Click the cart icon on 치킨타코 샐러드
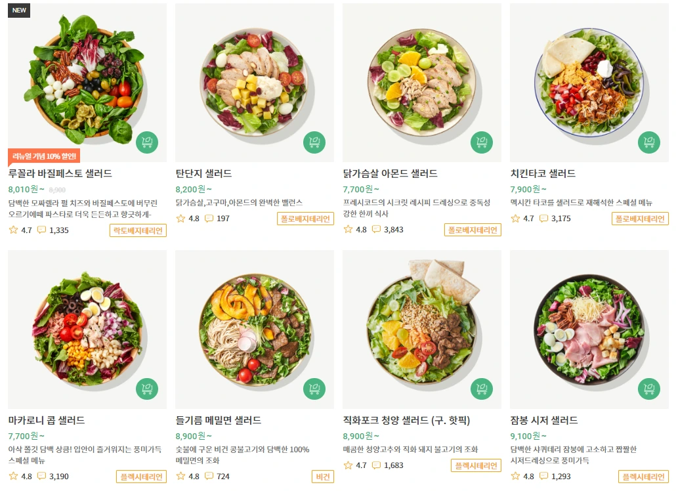Viewport: 676px width, 491px height. tap(649, 142)
